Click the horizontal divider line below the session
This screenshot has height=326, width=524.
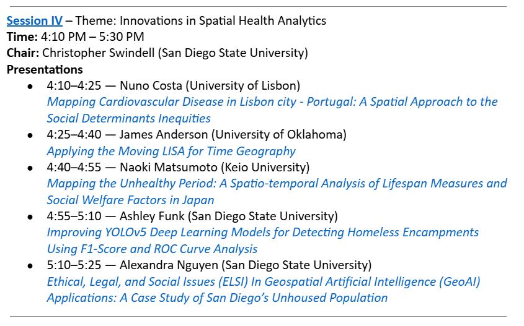coord(262,317)
